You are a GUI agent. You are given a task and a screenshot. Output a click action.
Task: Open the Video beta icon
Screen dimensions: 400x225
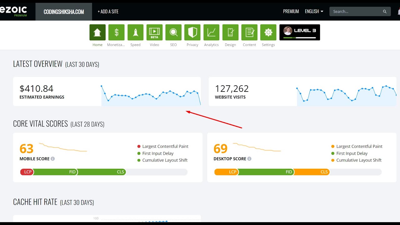(154, 32)
